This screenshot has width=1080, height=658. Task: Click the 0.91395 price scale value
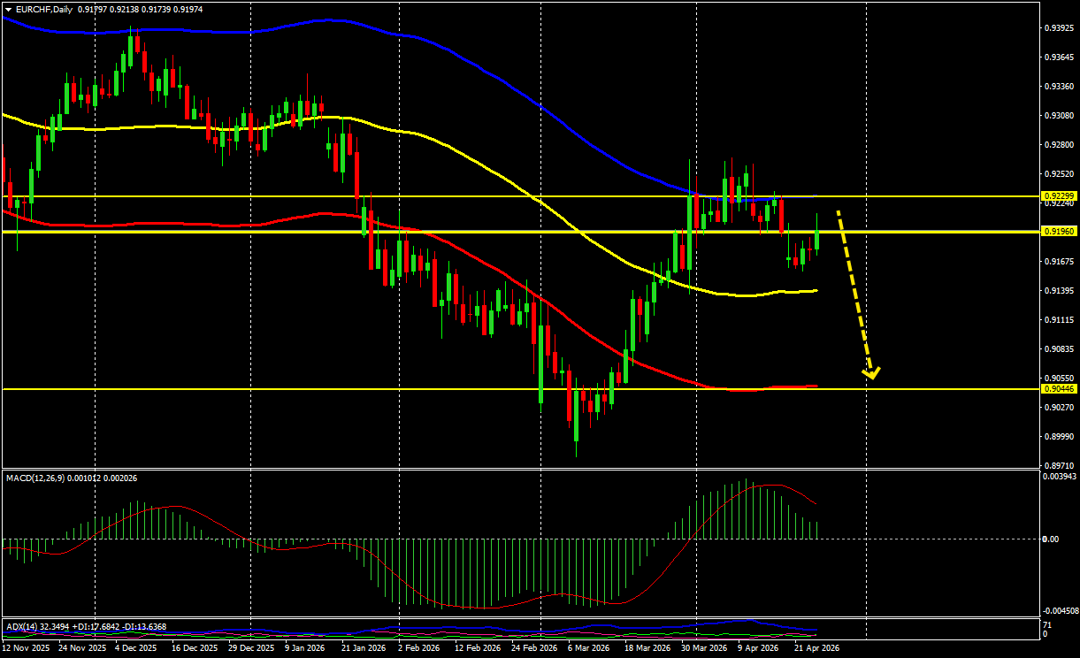click(x=1058, y=291)
